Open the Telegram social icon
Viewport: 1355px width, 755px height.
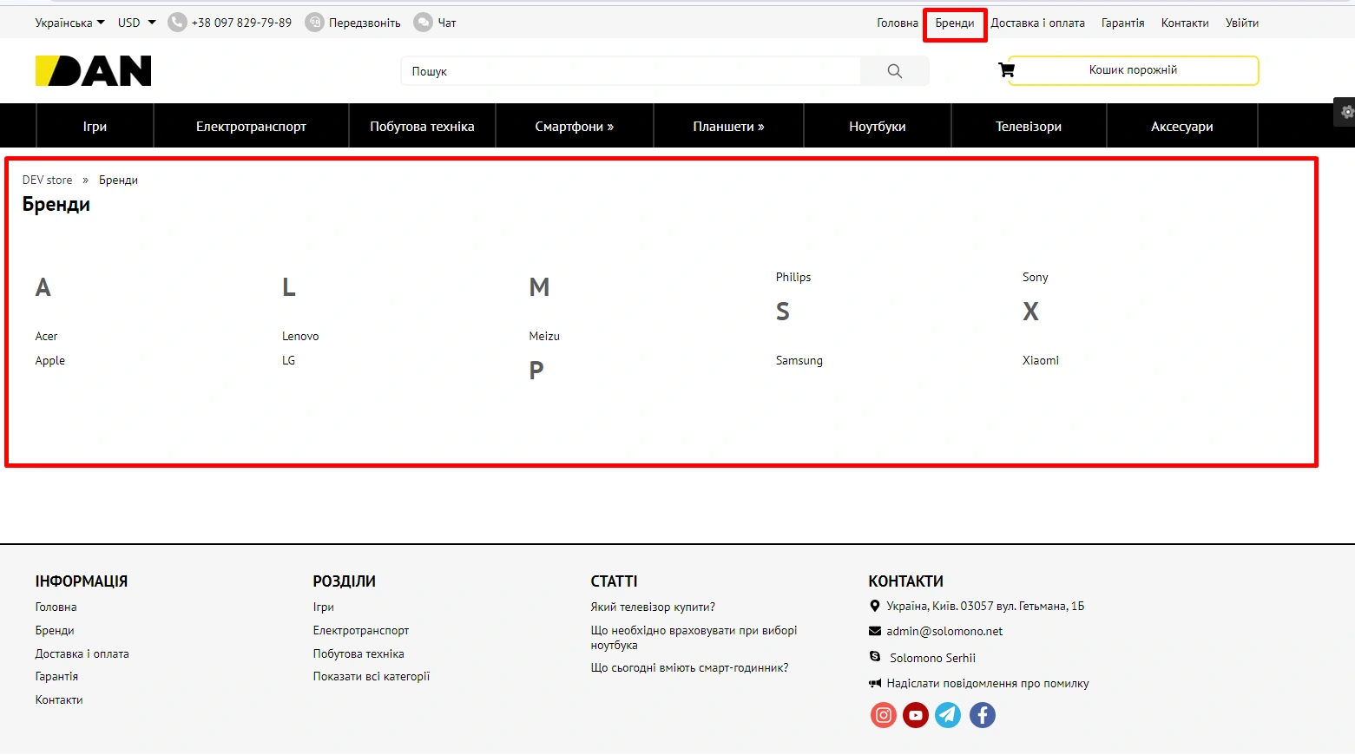pos(948,715)
